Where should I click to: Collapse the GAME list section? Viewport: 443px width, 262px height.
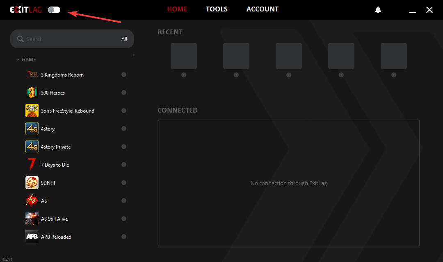tap(18, 60)
